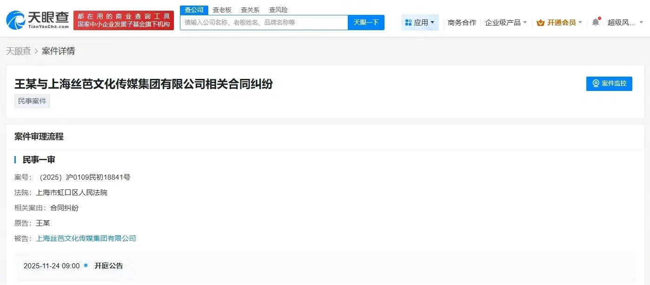Open the 商务合作 link
The height and width of the screenshot is (285, 650).
pyautogui.click(x=462, y=22)
